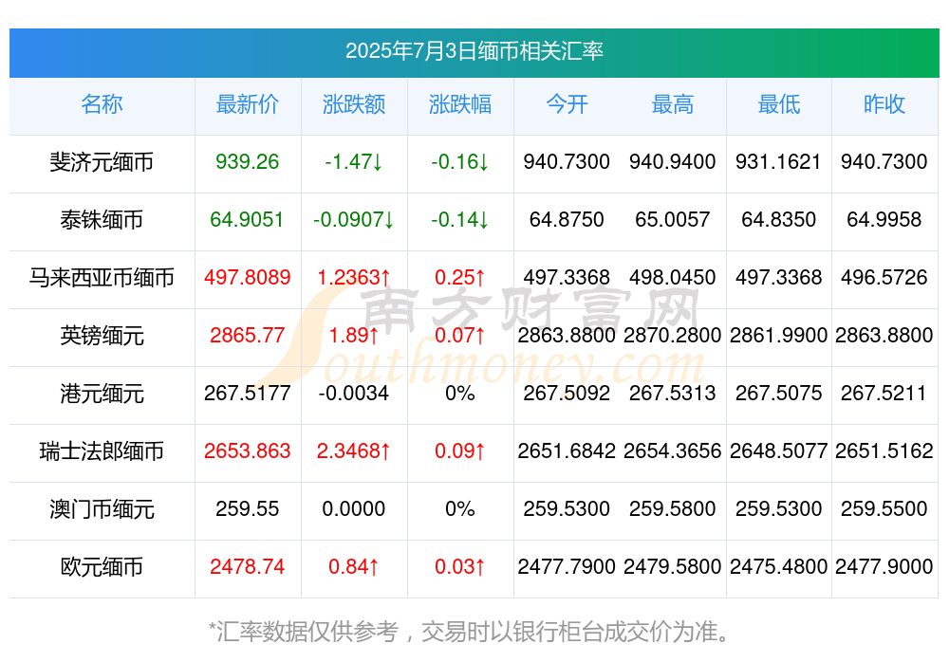Viewport: 949px width, 662px height.
Task: Click the change value 0.84↑
Action: (354, 566)
